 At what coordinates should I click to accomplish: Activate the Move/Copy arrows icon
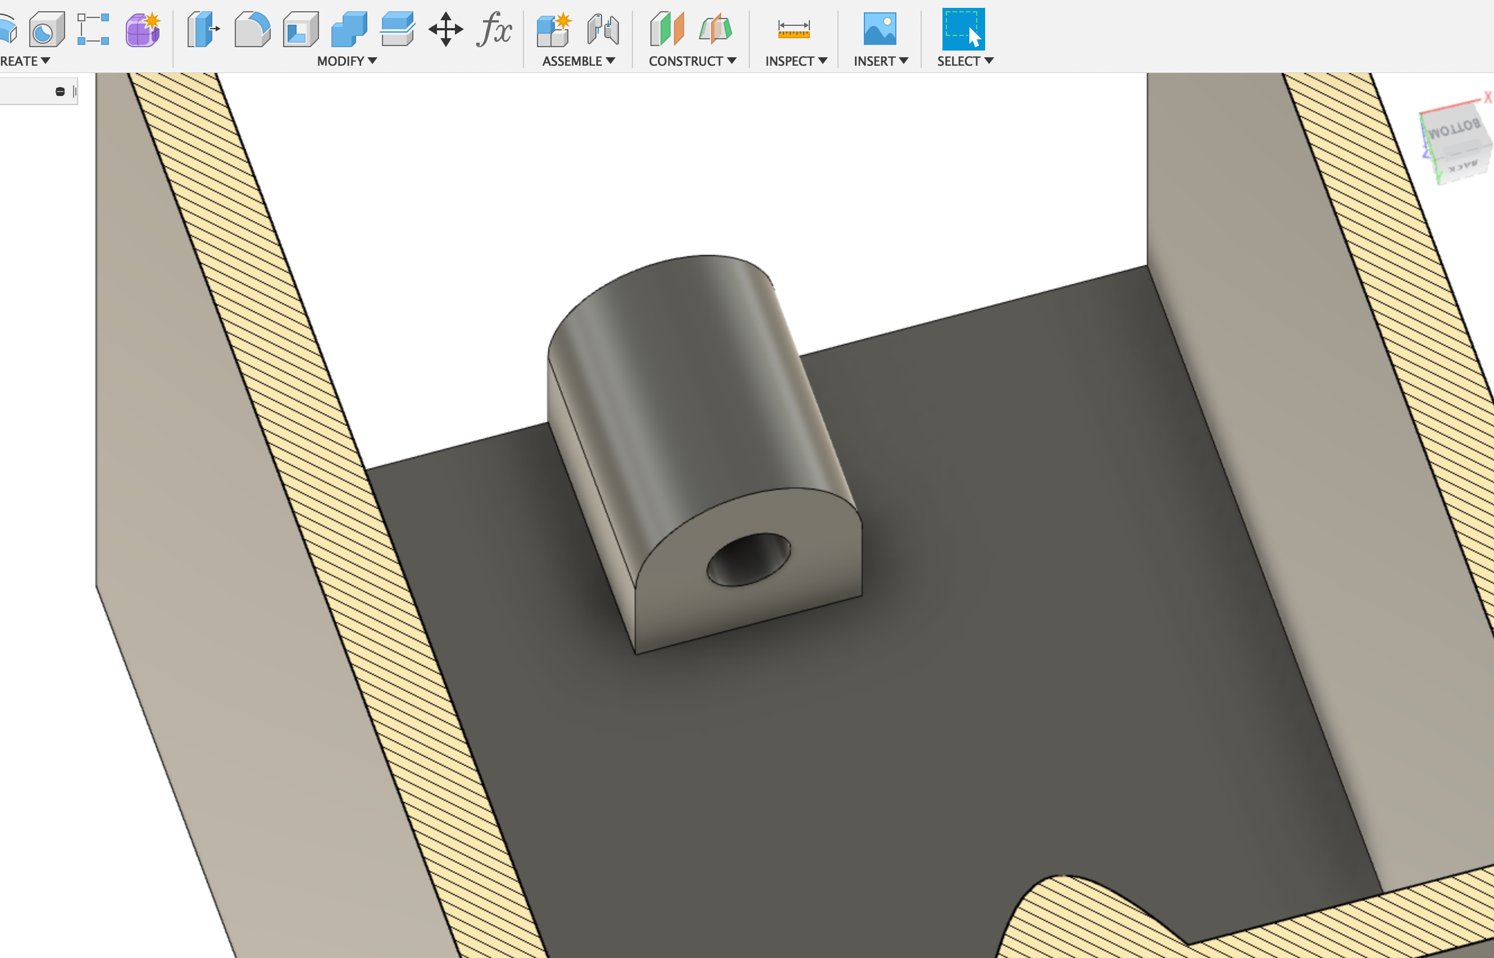pos(446,29)
